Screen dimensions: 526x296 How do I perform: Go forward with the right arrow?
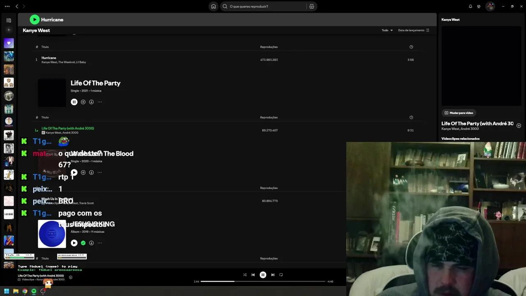pos(24,6)
